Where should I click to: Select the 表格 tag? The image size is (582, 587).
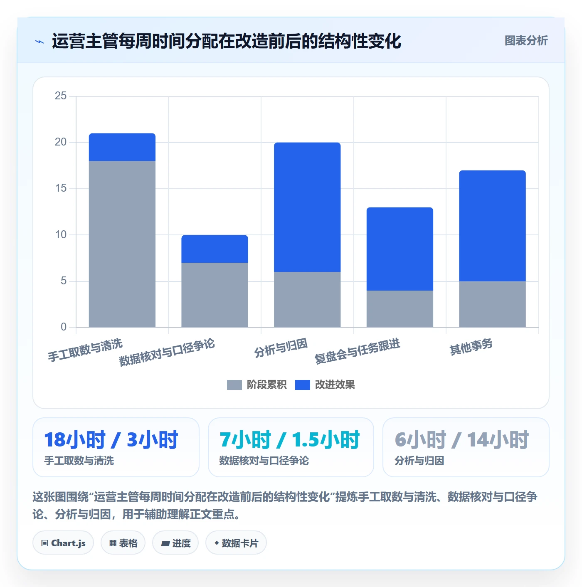click(123, 543)
